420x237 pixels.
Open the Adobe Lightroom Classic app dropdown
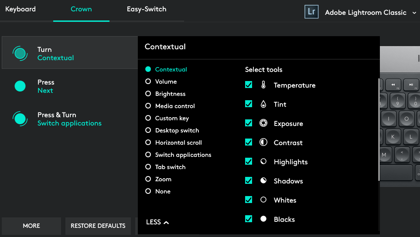pyautogui.click(x=413, y=13)
